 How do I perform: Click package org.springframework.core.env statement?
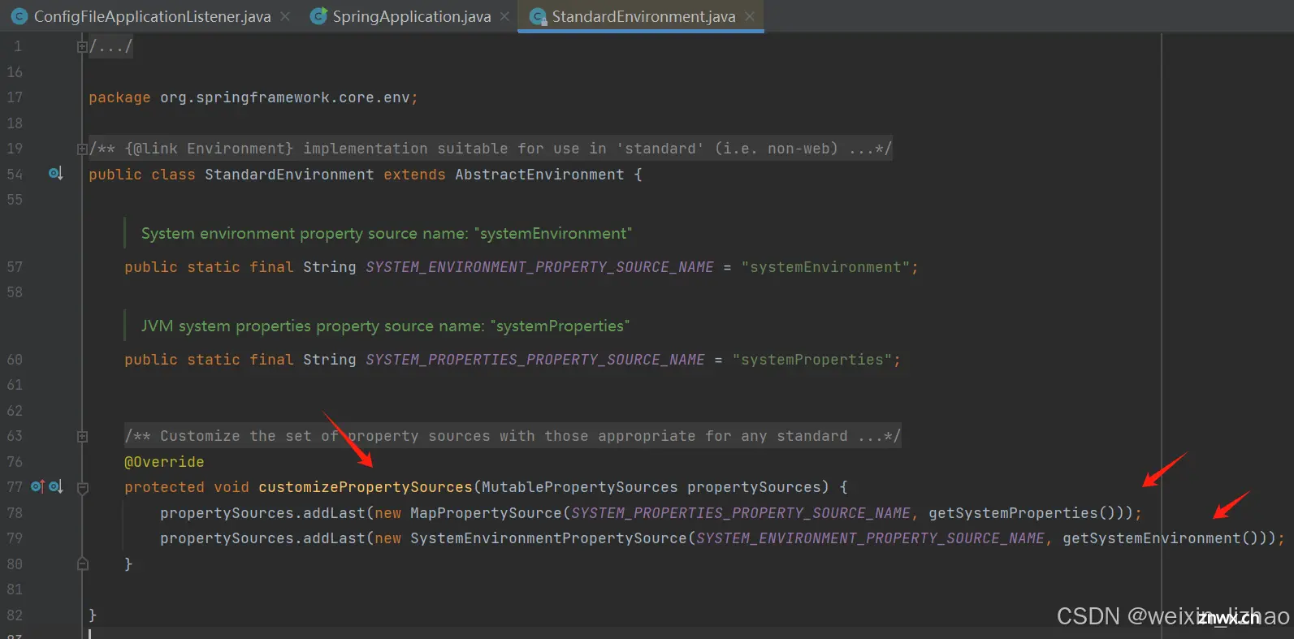coord(253,97)
